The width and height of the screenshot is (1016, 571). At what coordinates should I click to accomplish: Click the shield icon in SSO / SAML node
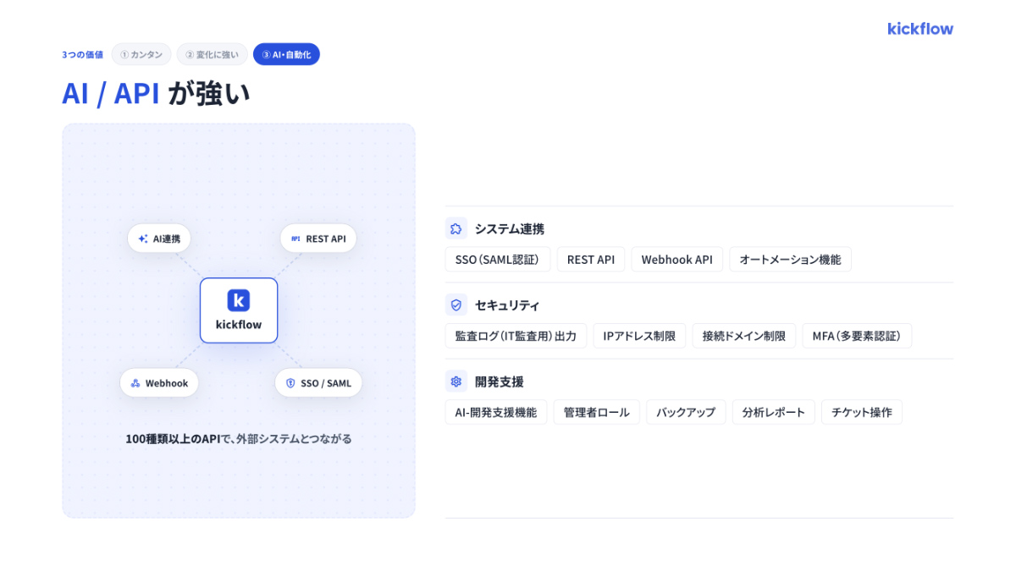click(290, 383)
